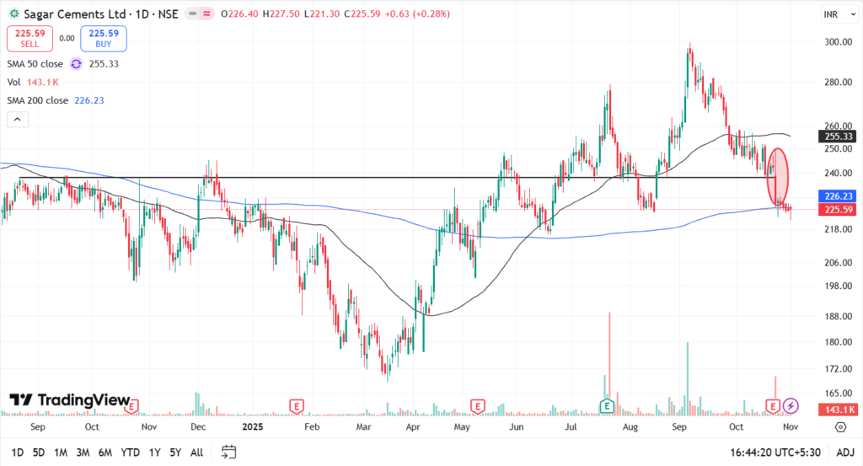Image resolution: width=863 pixels, height=466 pixels.
Task: Open the go-to-date calendar icon
Action: [228, 453]
